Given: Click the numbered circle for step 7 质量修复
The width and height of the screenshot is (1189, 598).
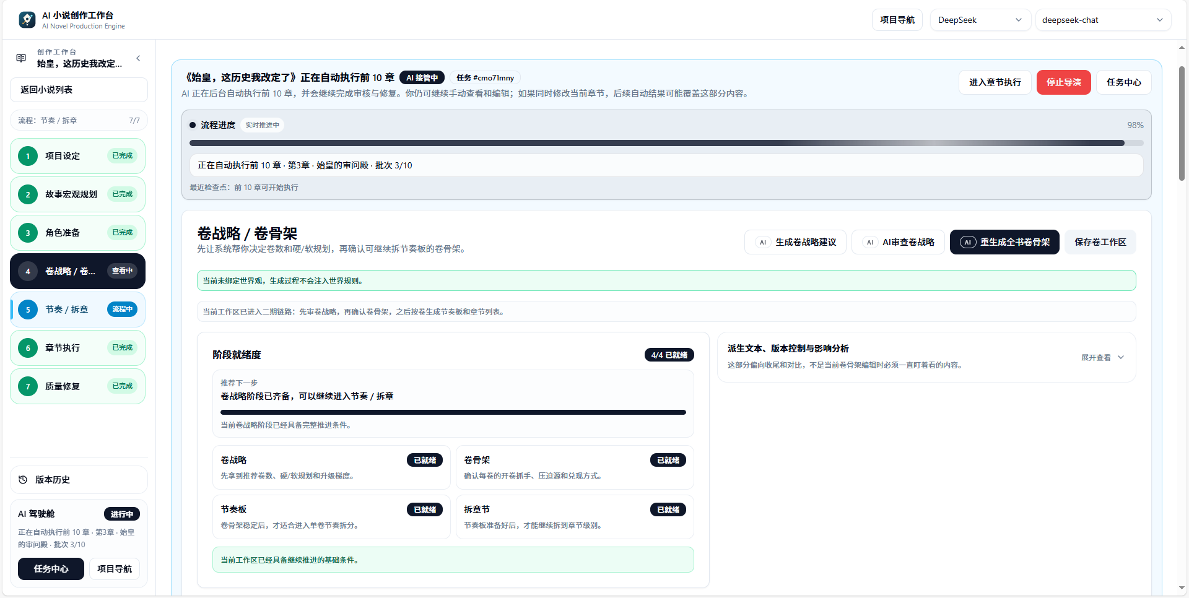Looking at the screenshot, I should click(x=27, y=386).
